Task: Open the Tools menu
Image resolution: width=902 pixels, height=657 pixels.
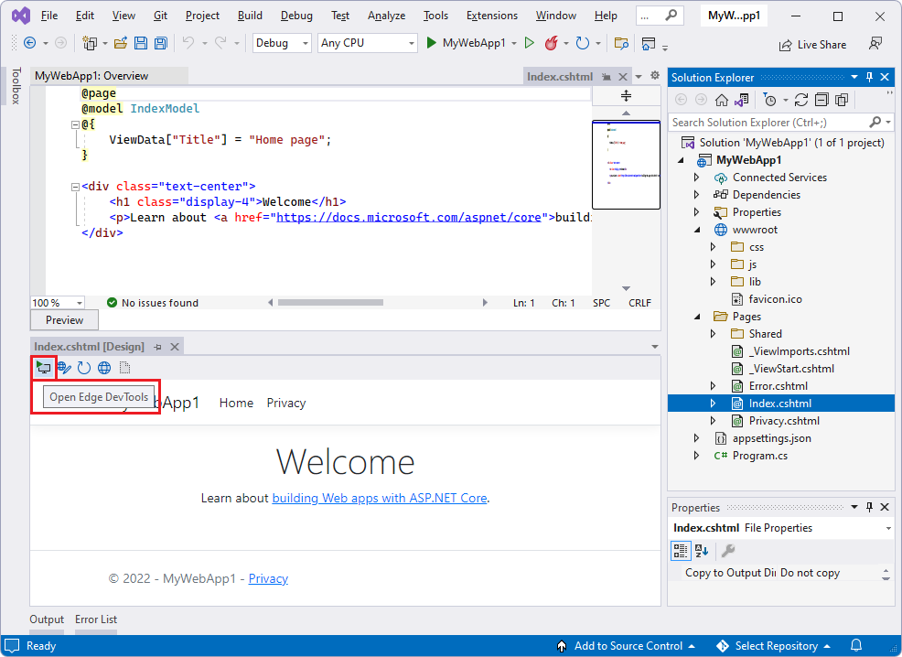Action: [x=435, y=15]
